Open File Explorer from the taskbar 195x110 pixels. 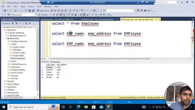pyautogui.click(x=86, y=107)
